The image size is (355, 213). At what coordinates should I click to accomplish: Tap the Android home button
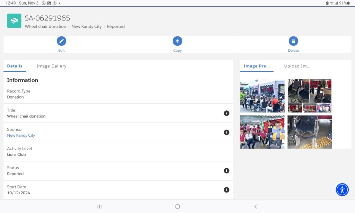tap(177, 206)
